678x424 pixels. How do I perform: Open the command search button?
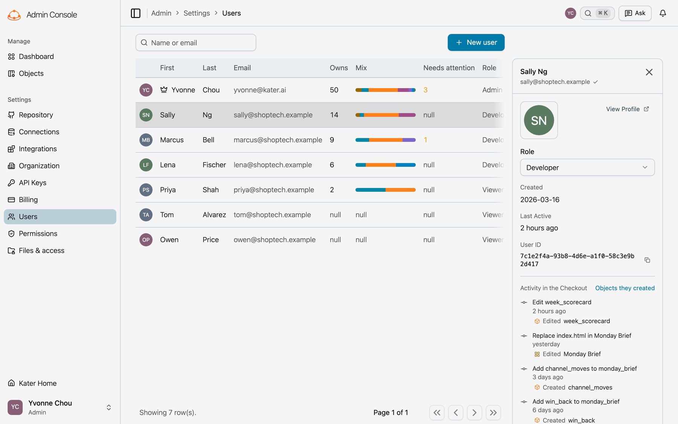[597, 13]
